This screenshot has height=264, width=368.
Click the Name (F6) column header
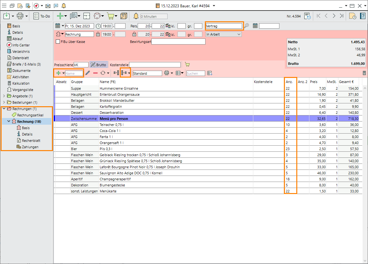click(x=107, y=82)
